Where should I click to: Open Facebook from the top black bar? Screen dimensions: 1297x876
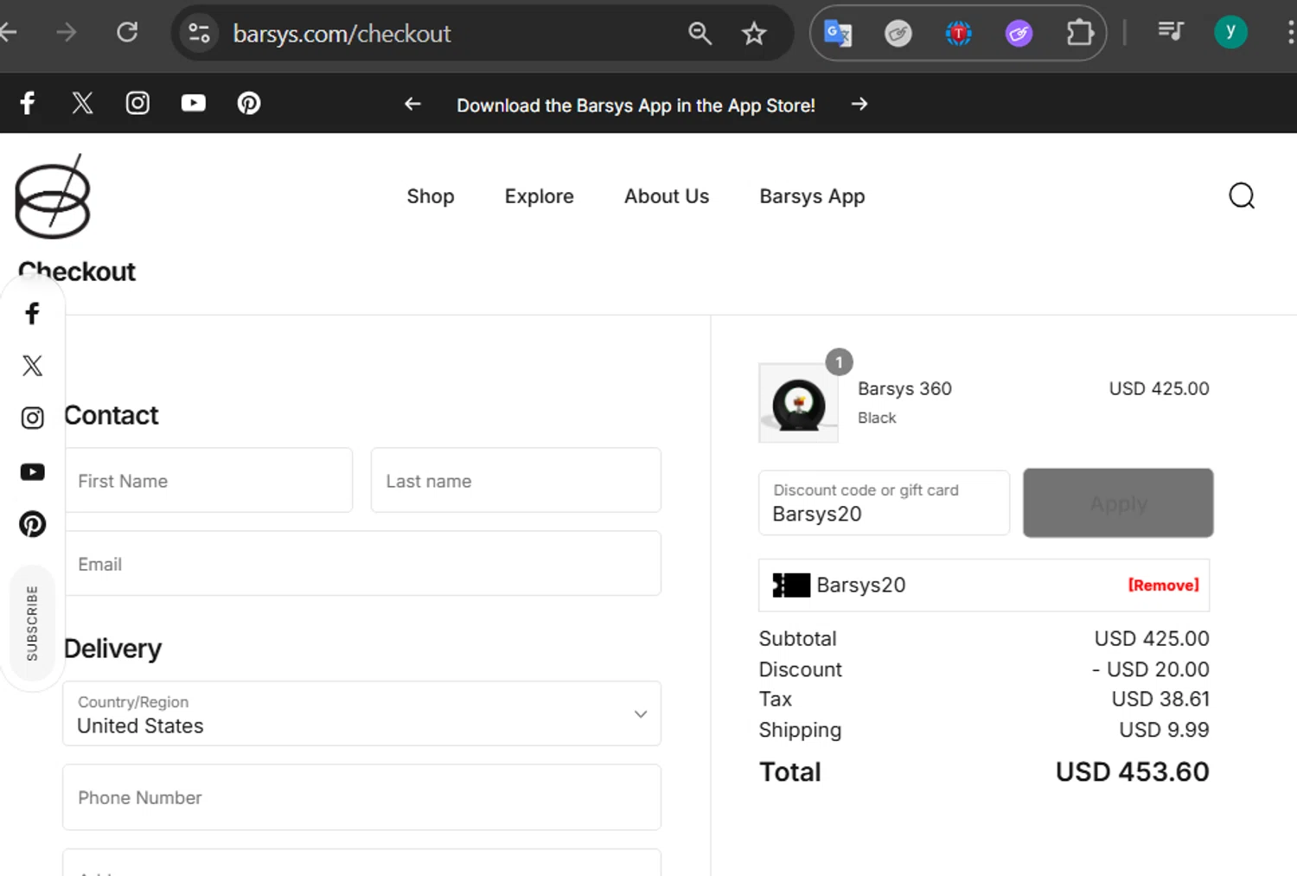pos(28,103)
